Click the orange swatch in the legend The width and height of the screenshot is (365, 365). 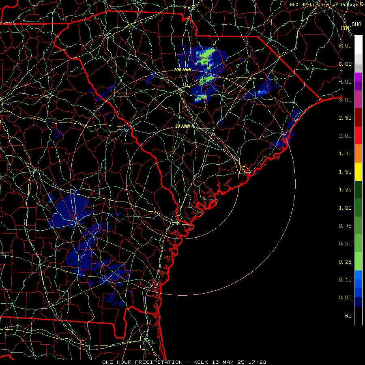(358, 153)
